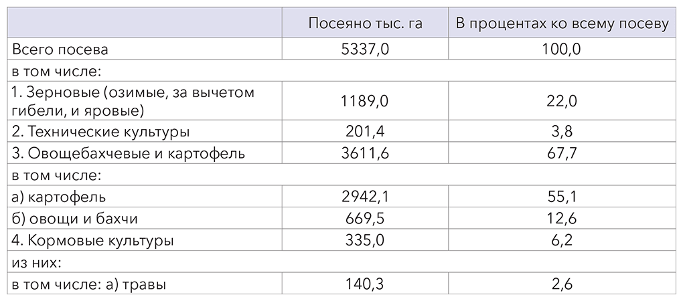Image resolution: width=683 pixels, height=301 pixels.
Task: Select the "1. Зерновые" row label
Action: point(133,100)
